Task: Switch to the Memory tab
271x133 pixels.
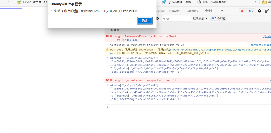Action: point(193,11)
